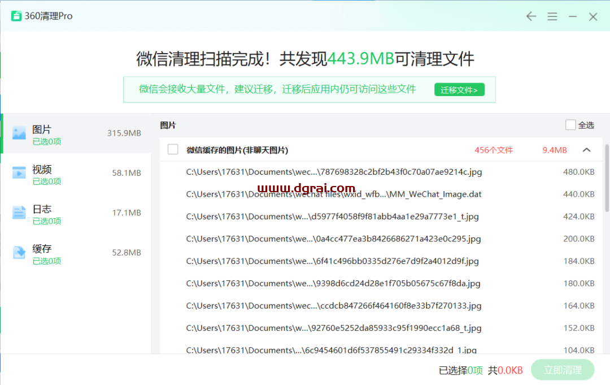Screen dimensions: 610x385
Task: Select file 9398d6cd24d28e1f705b05675c67f8da.jpg
Action: coord(381,283)
